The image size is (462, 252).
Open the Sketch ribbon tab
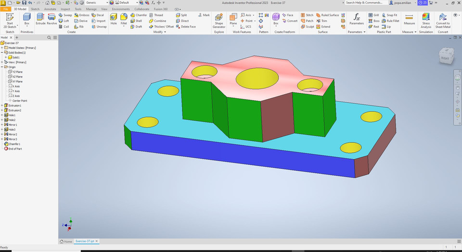[x=35, y=9]
